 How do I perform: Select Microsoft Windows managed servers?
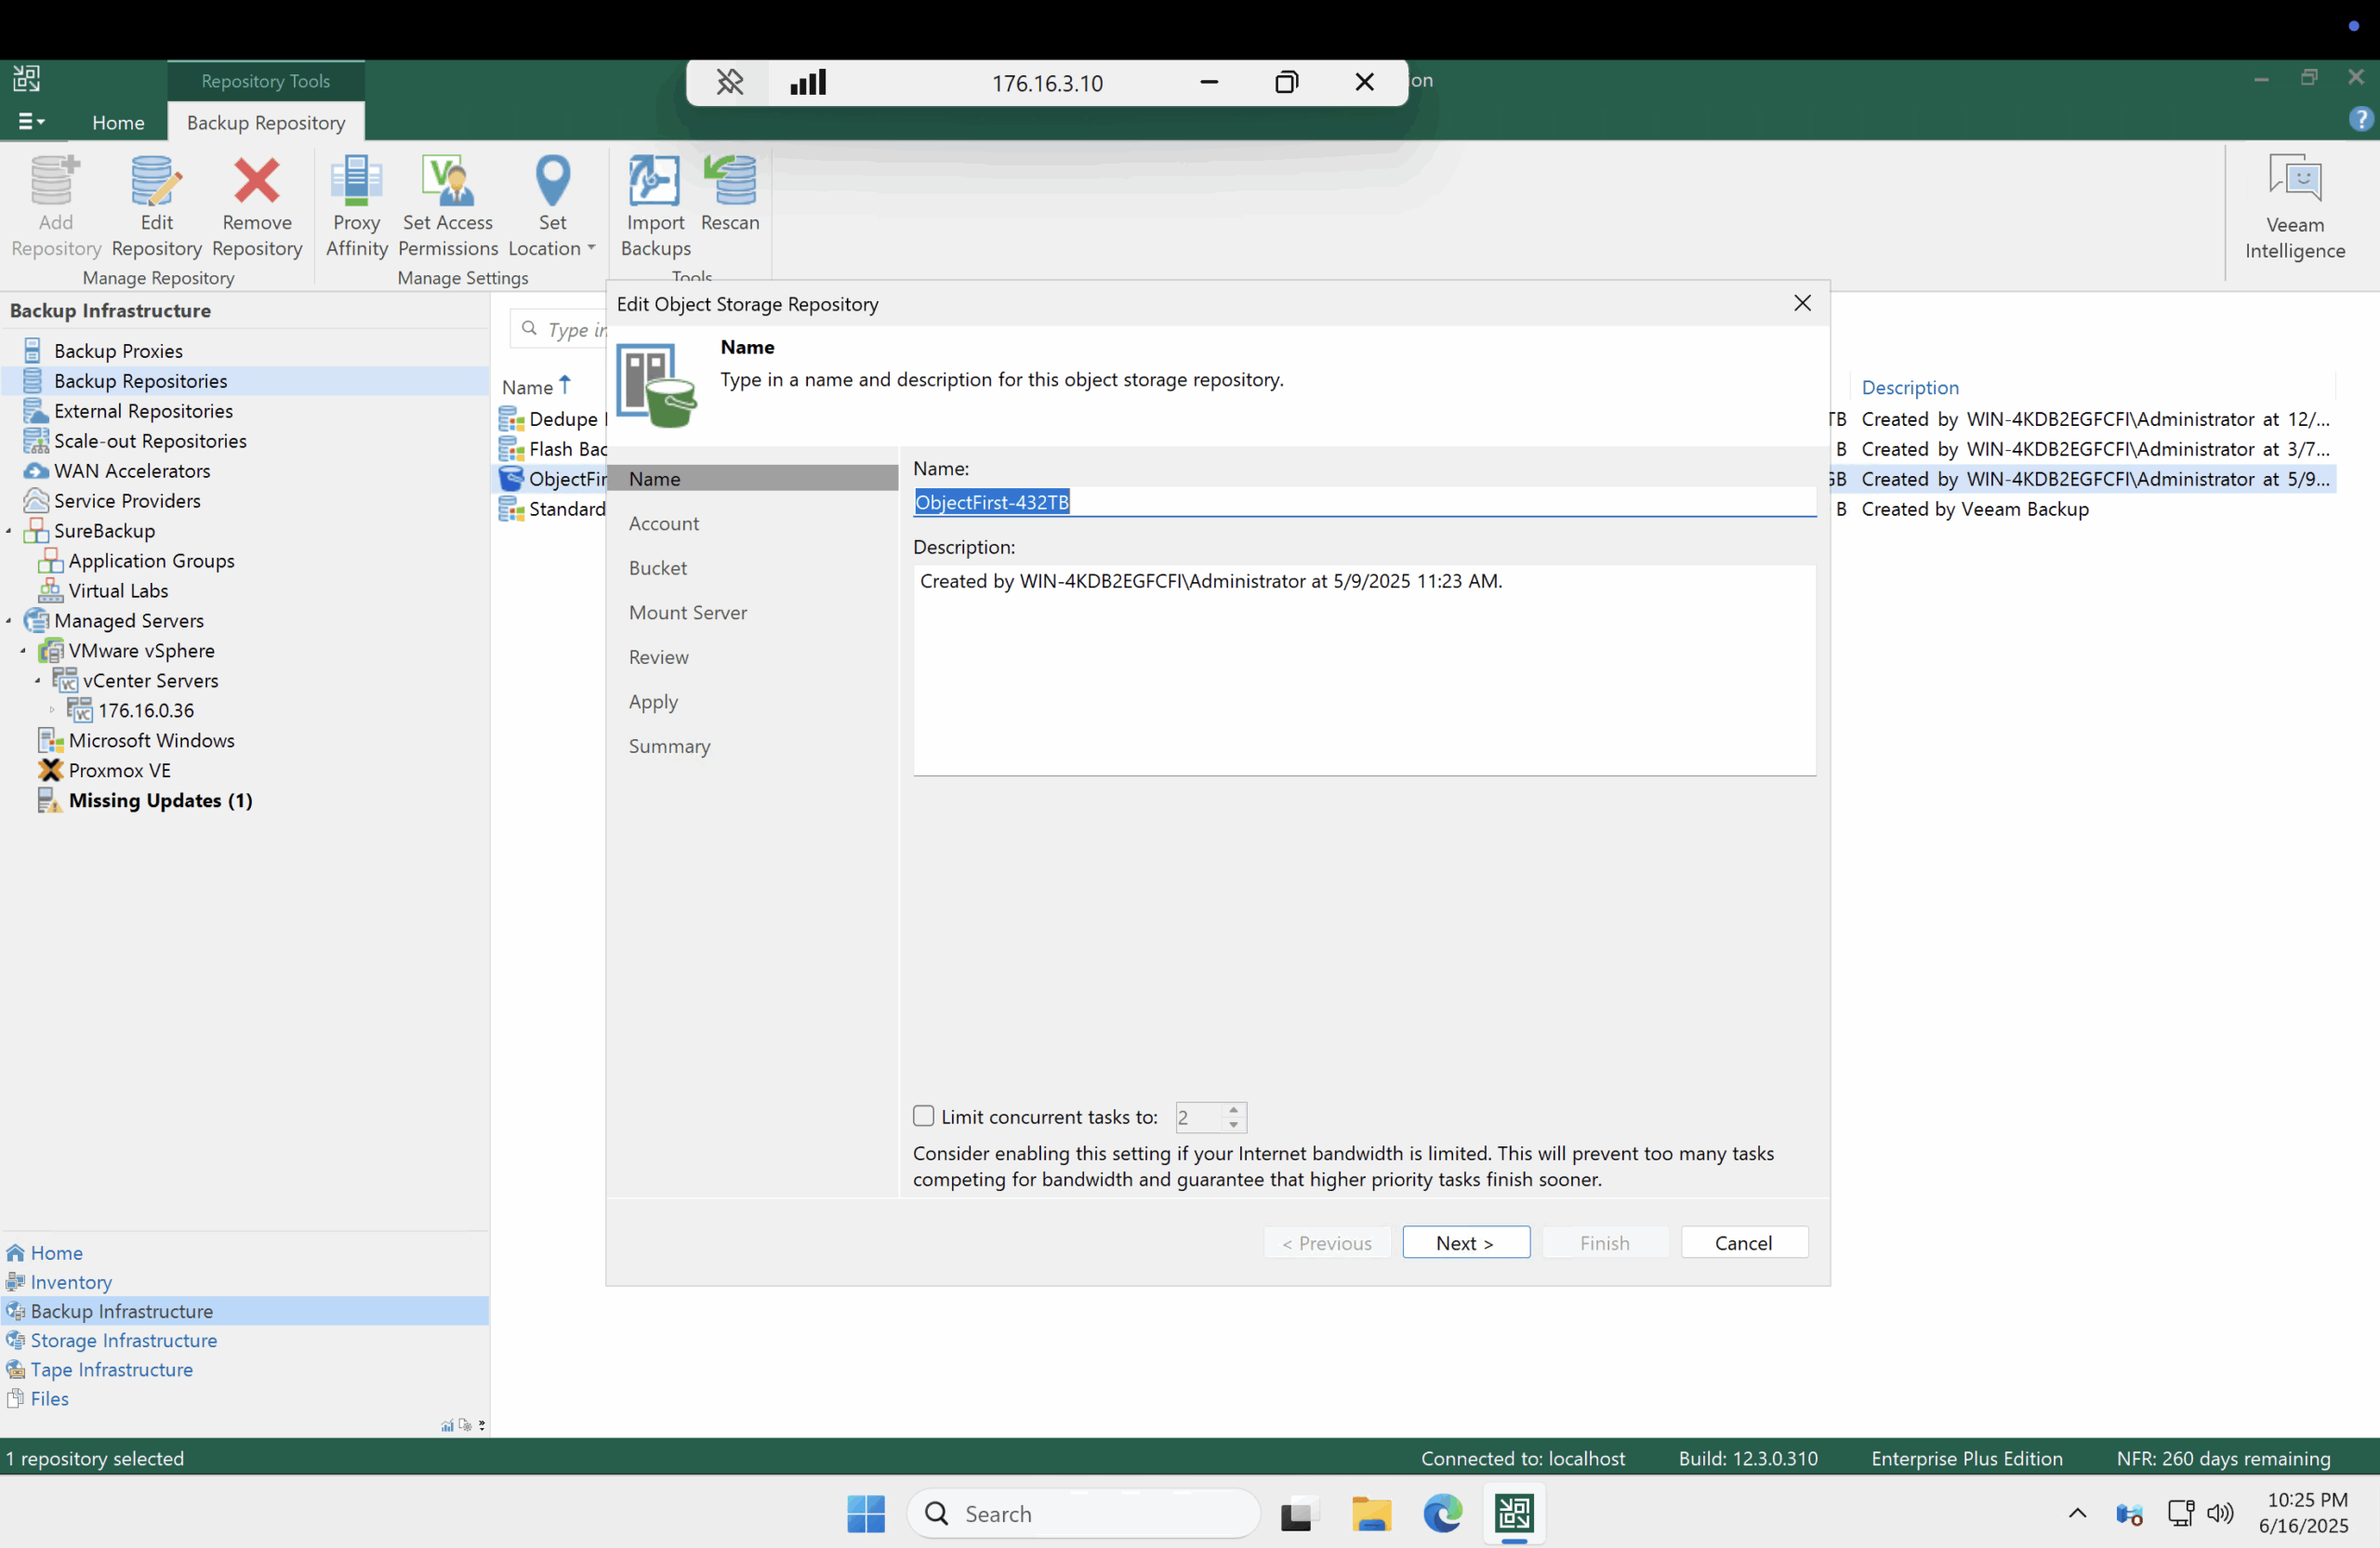151,740
